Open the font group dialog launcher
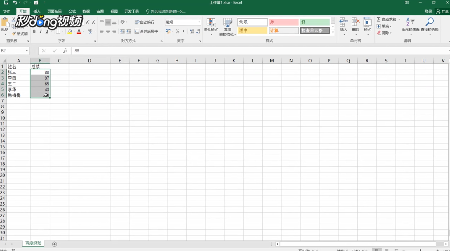Image resolution: width=450 pixels, height=251 pixels. [x=95, y=41]
